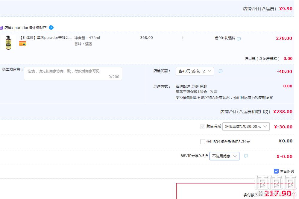The image size is (299, 199).
Task: Click the ¥-0.00 88VIP discount amount
Action: [284, 157]
